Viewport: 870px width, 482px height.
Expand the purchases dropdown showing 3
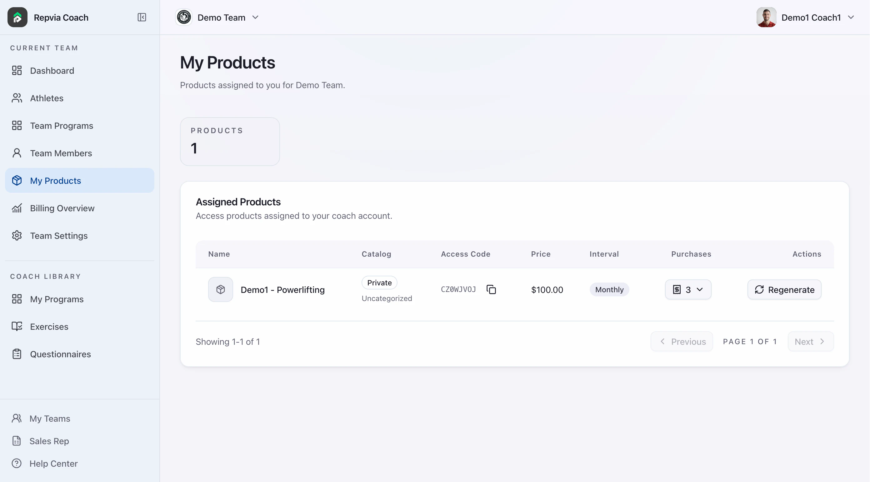pos(688,289)
